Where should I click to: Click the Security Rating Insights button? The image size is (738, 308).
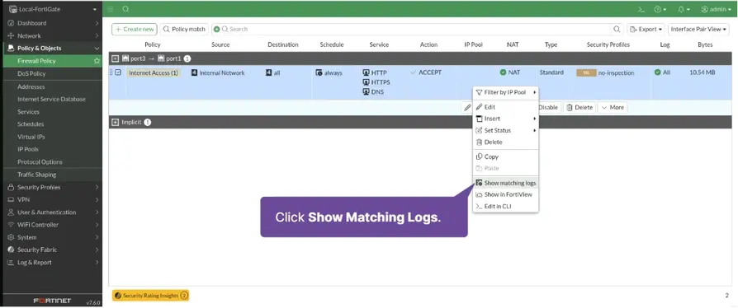[x=150, y=296]
